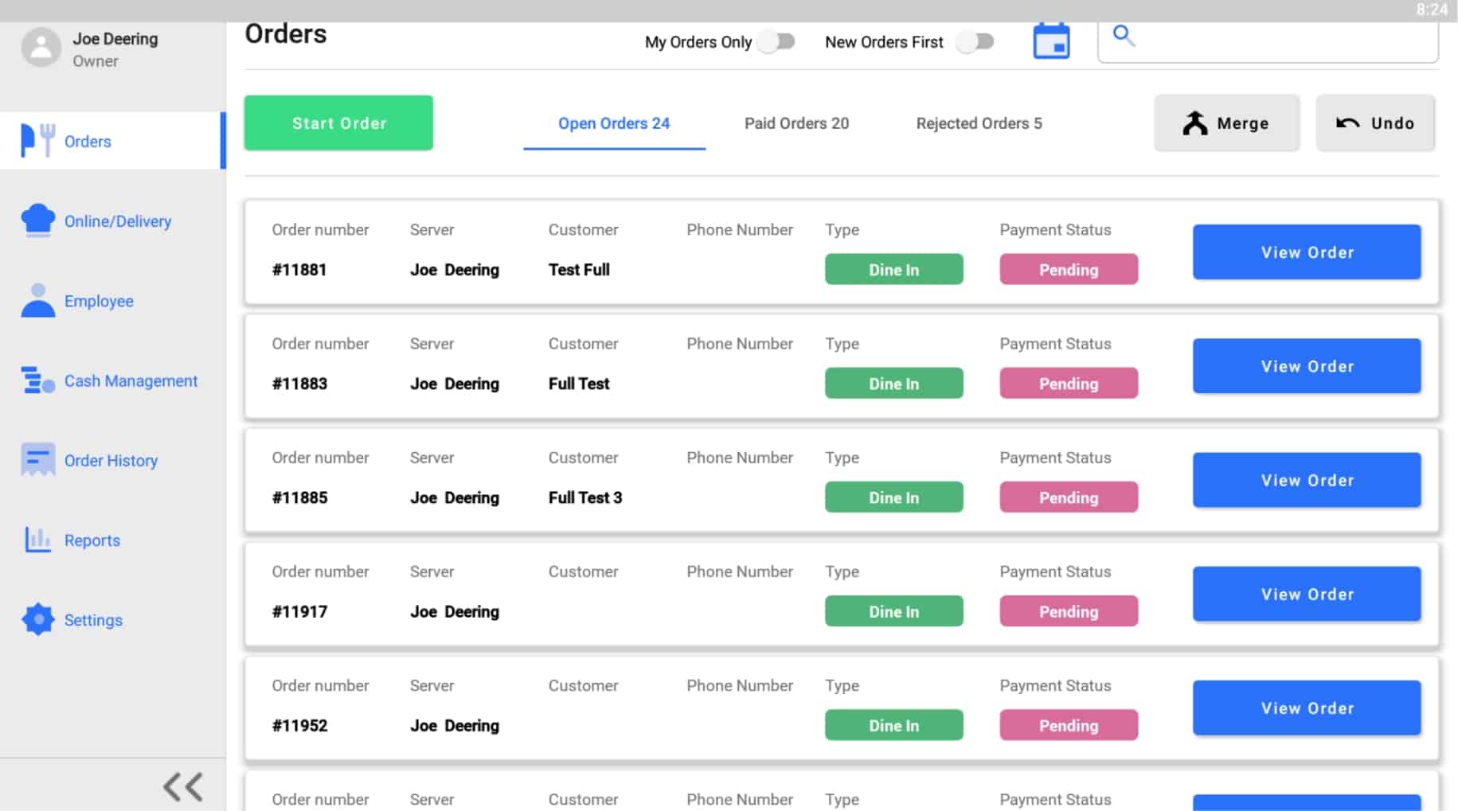
Task: Switch to the Paid Orders 20 tab
Action: pos(796,123)
